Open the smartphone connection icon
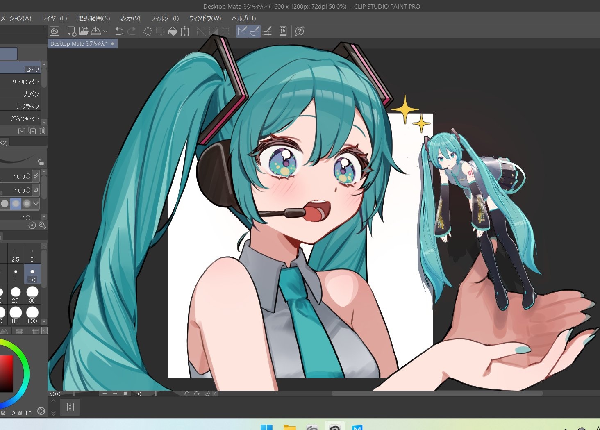Screen dimensions: 600x430 [x=283, y=31]
